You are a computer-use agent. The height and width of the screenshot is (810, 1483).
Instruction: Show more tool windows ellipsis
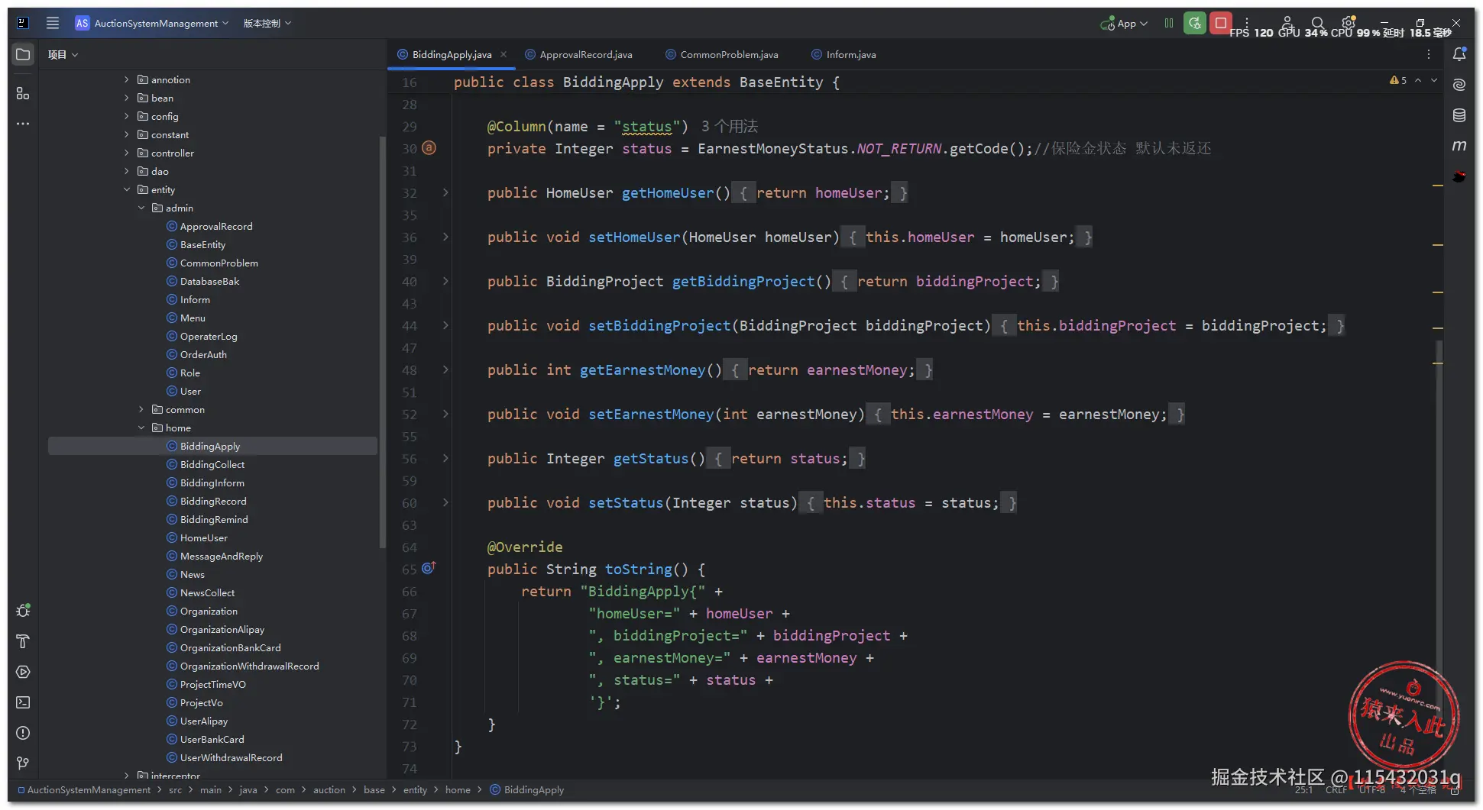click(23, 124)
